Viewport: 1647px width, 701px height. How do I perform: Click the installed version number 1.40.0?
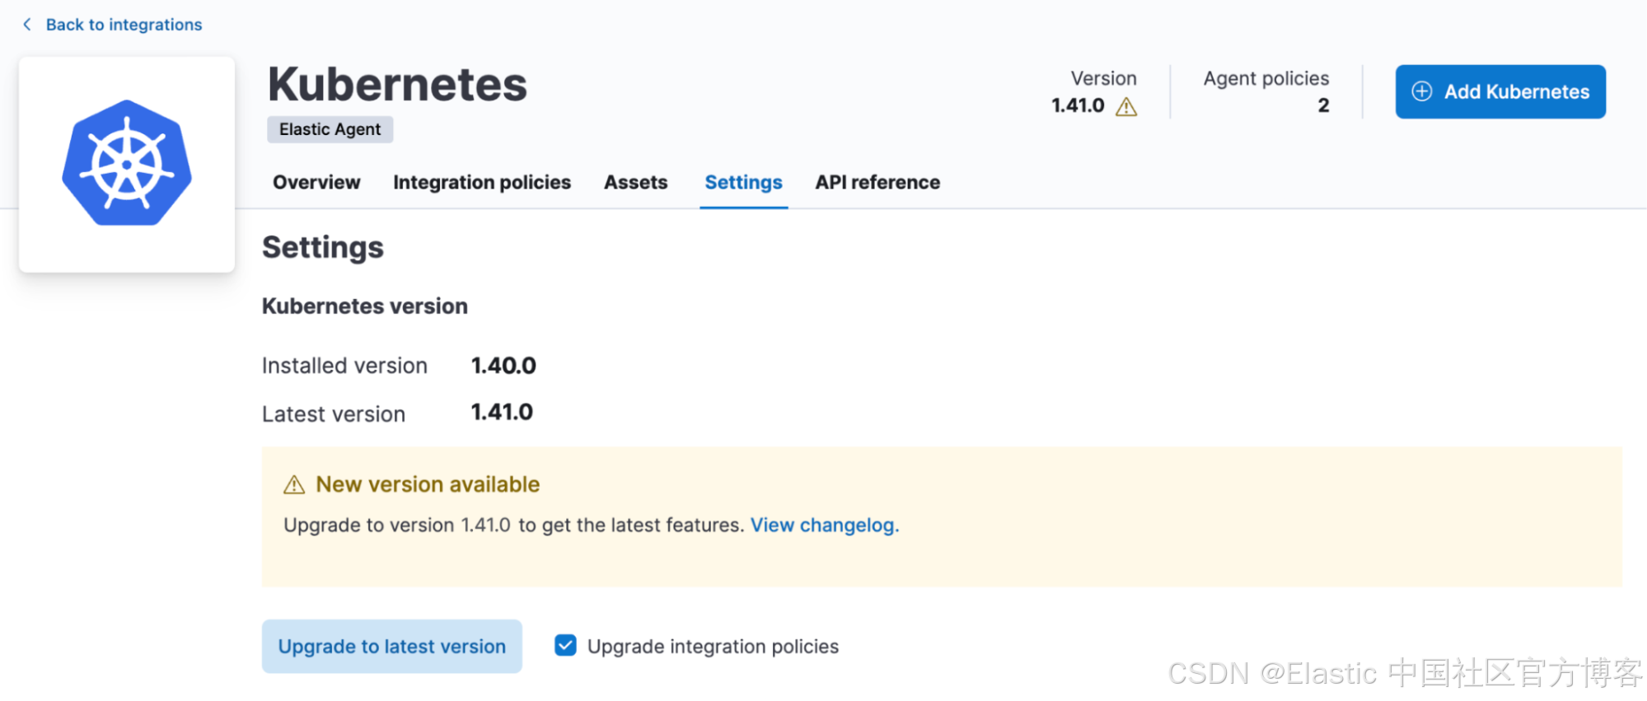tap(503, 366)
